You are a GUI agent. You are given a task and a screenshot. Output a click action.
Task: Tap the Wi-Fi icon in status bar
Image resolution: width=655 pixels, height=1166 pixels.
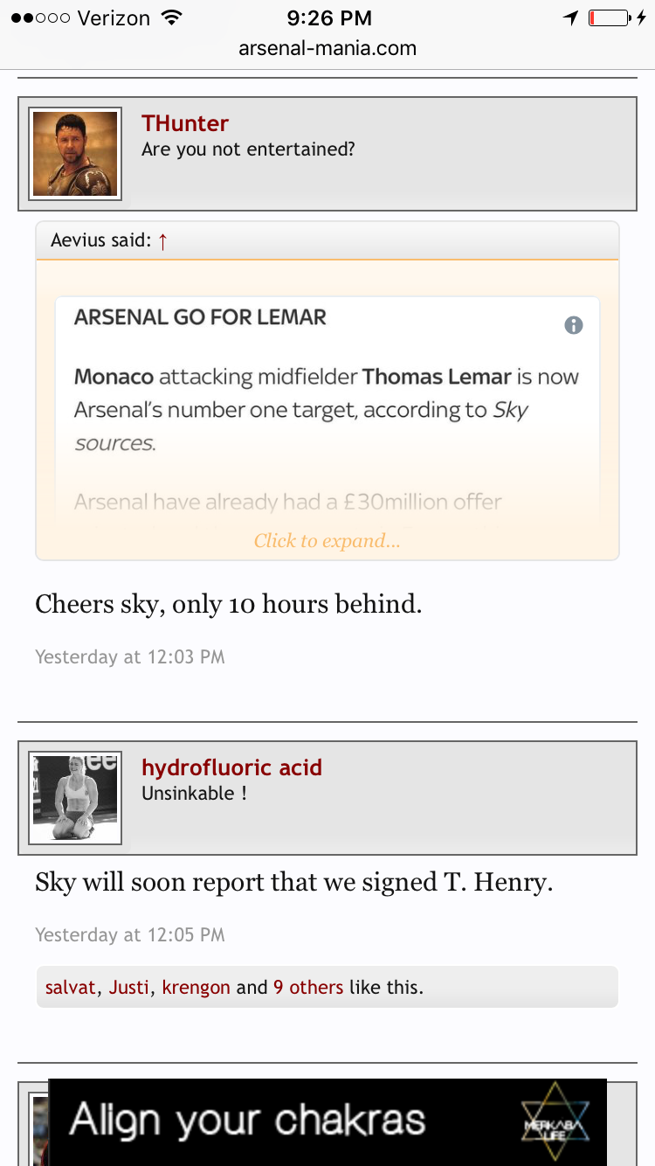point(172,17)
